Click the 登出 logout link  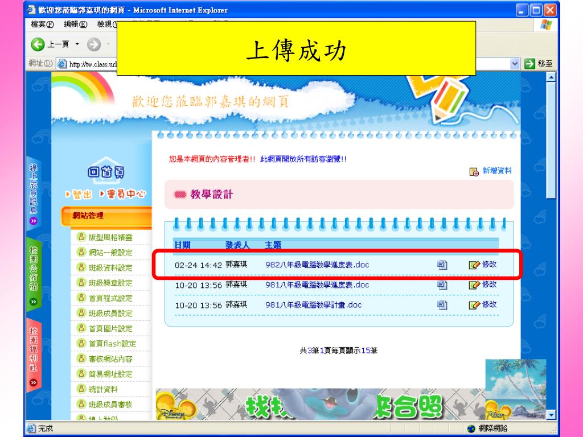coord(79,195)
